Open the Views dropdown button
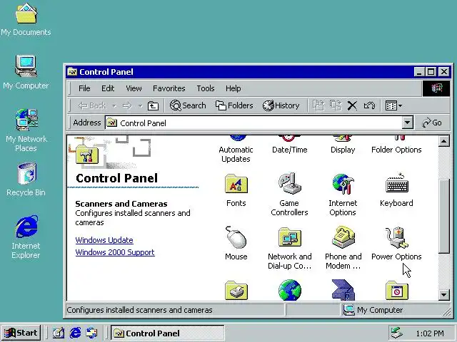 393,105
